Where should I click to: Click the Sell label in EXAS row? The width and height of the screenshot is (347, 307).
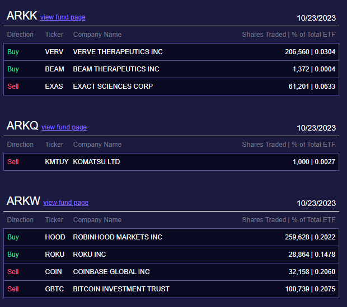pyautogui.click(x=13, y=87)
